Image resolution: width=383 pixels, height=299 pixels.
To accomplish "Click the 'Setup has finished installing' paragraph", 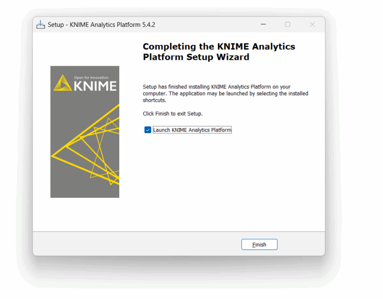I will pos(225,94).
